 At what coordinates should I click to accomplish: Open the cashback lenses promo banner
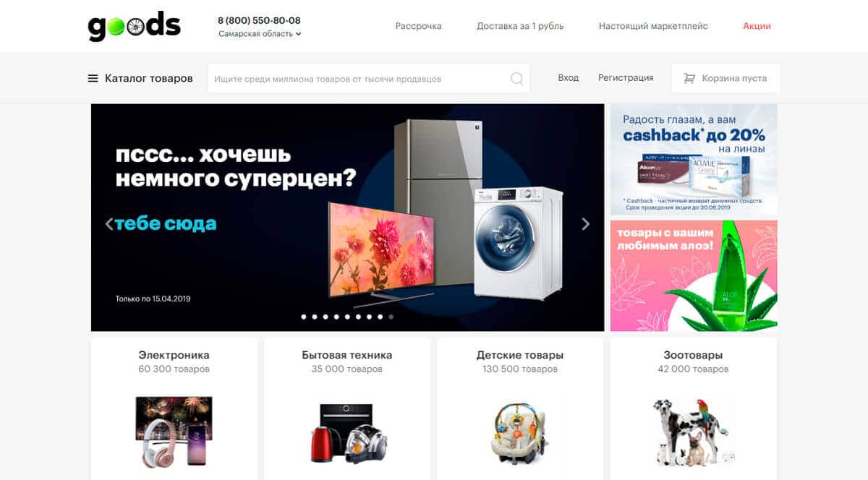694,160
